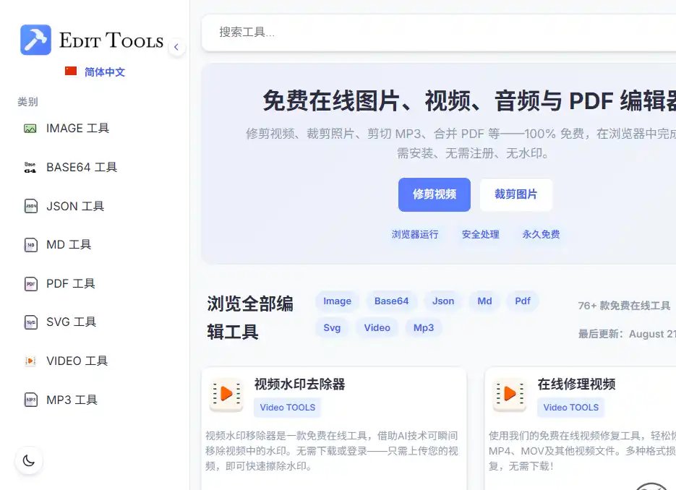Open IMAGE 工具 category
This screenshot has height=490, width=676.
pyautogui.click(x=77, y=129)
